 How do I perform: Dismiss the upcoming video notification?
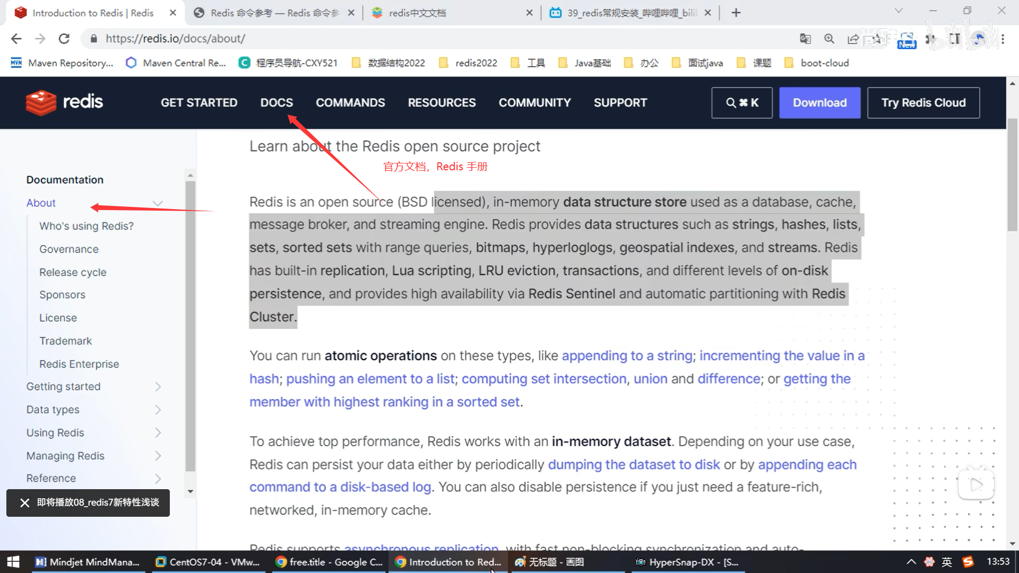24,502
